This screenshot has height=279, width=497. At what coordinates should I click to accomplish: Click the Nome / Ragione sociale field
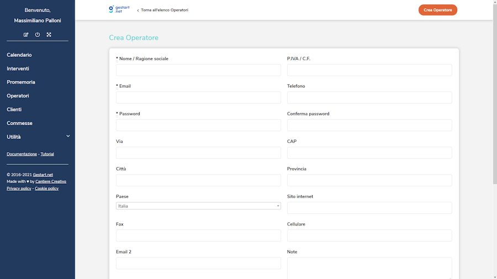pyautogui.click(x=198, y=70)
